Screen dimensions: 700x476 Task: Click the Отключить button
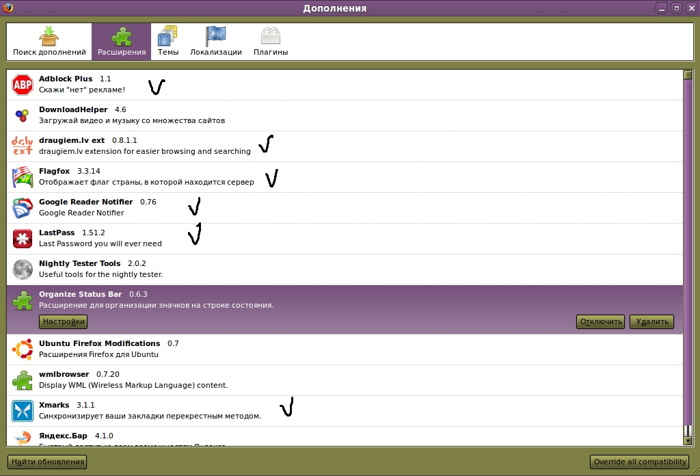[601, 321]
